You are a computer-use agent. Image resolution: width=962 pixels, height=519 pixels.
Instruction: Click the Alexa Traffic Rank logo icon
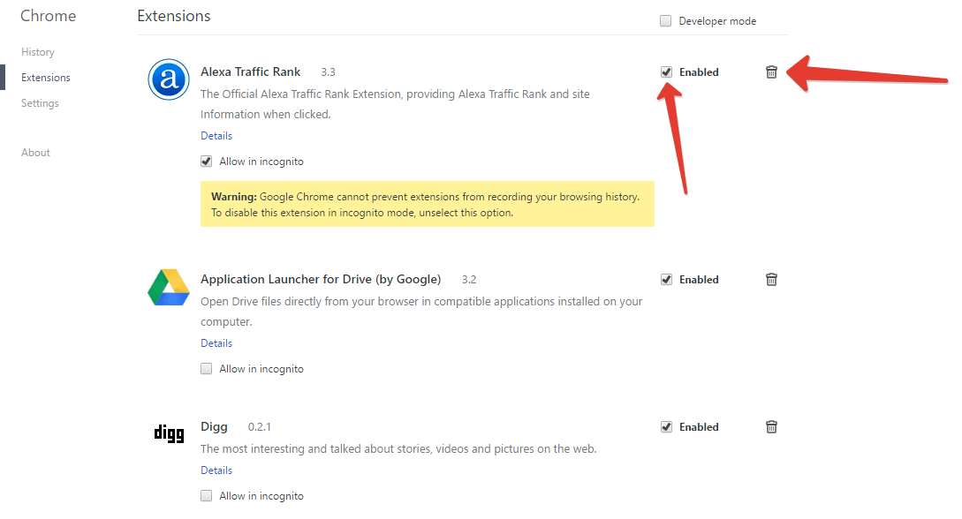coord(169,79)
